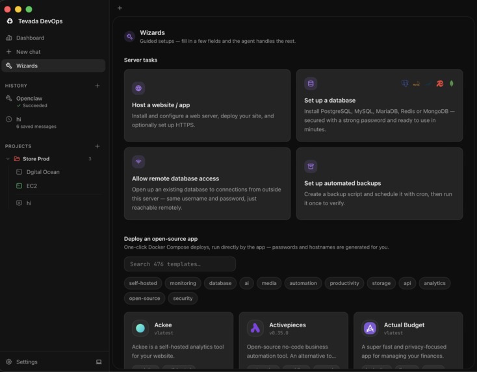Click the Wizards header wrench icon
This screenshot has height=372, width=477.
(129, 36)
